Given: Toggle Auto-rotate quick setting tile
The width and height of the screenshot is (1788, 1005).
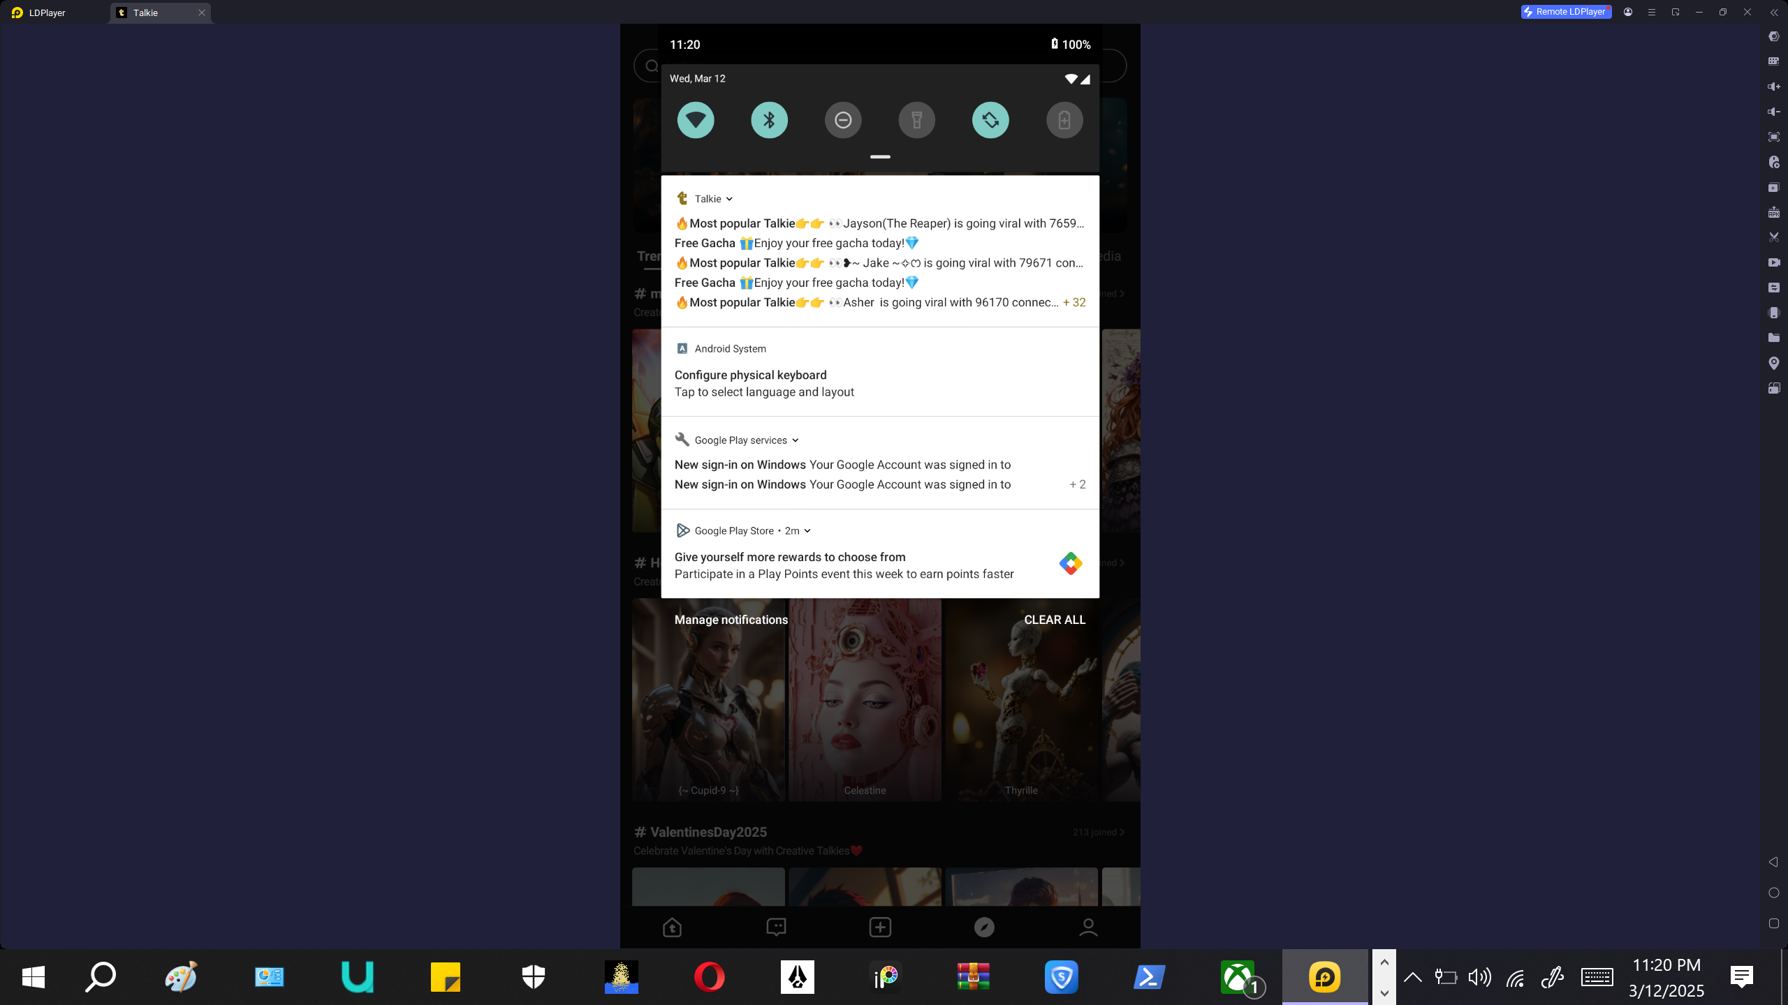Looking at the screenshot, I should tap(990, 120).
